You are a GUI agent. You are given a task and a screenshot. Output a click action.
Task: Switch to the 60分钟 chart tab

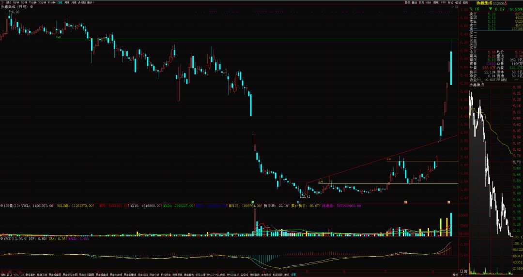[51, 2]
